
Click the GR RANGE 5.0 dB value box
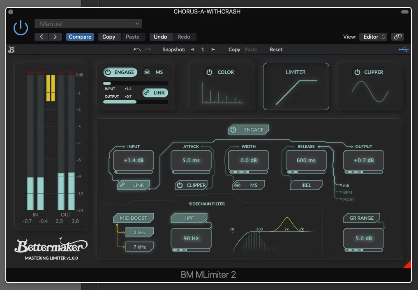(364, 238)
